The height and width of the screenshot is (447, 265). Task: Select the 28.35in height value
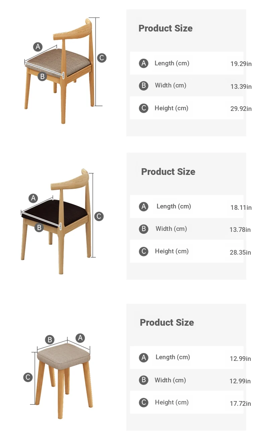[x=240, y=252]
